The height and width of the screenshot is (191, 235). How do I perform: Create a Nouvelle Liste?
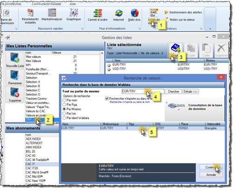[x=15, y=60]
